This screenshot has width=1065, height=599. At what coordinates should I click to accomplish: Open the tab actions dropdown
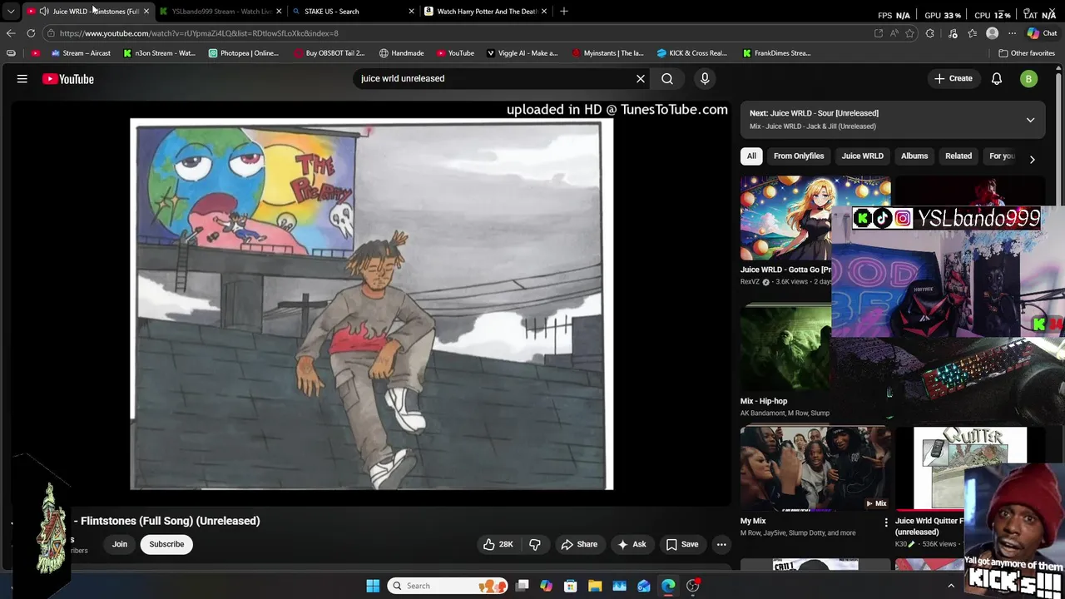pyautogui.click(x=11, y=12)
